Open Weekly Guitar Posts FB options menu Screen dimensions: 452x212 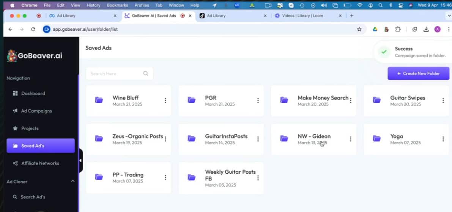(258, 178)
